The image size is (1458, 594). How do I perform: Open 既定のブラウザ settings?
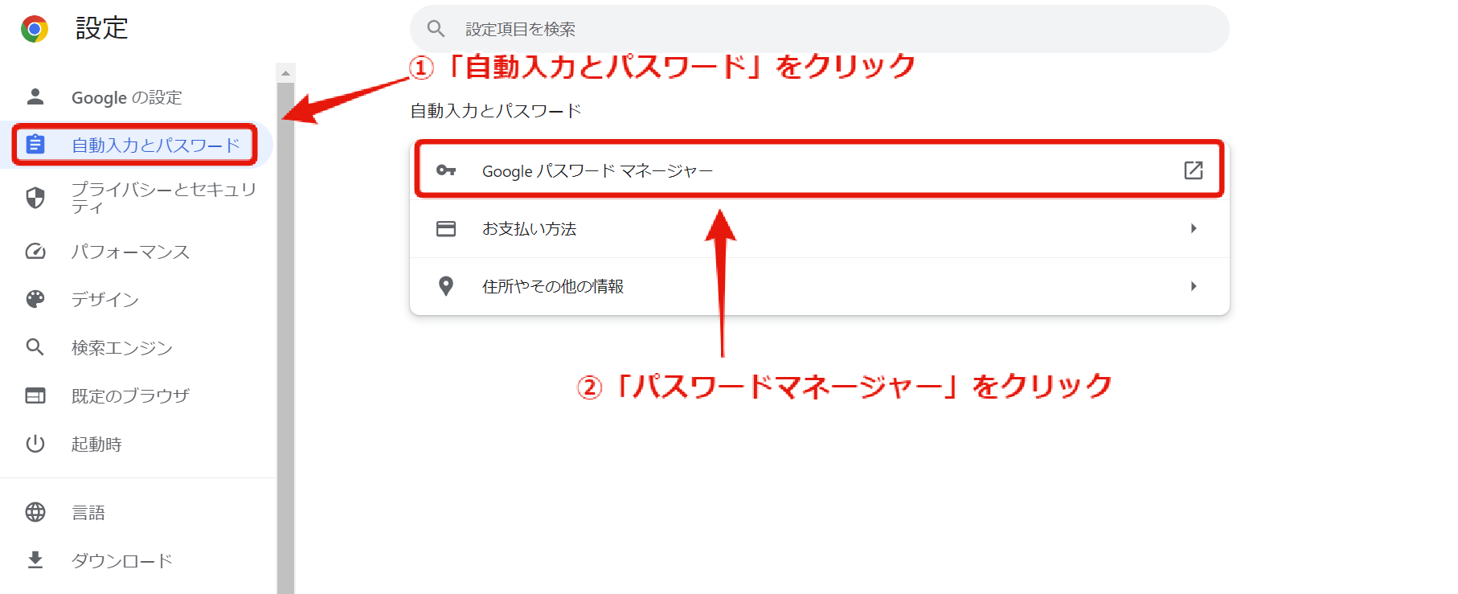tap(130, 395)
